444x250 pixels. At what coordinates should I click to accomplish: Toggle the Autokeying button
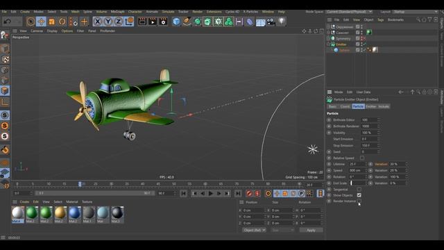257,193
